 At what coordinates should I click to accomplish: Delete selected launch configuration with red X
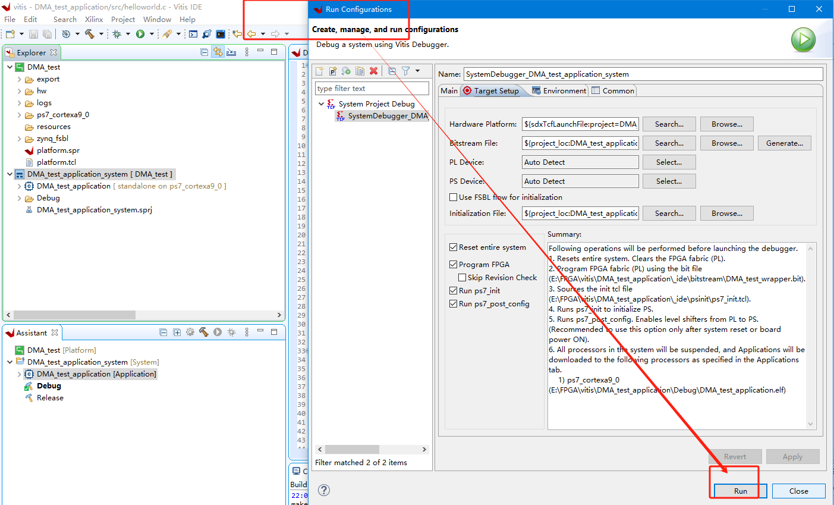374,71
